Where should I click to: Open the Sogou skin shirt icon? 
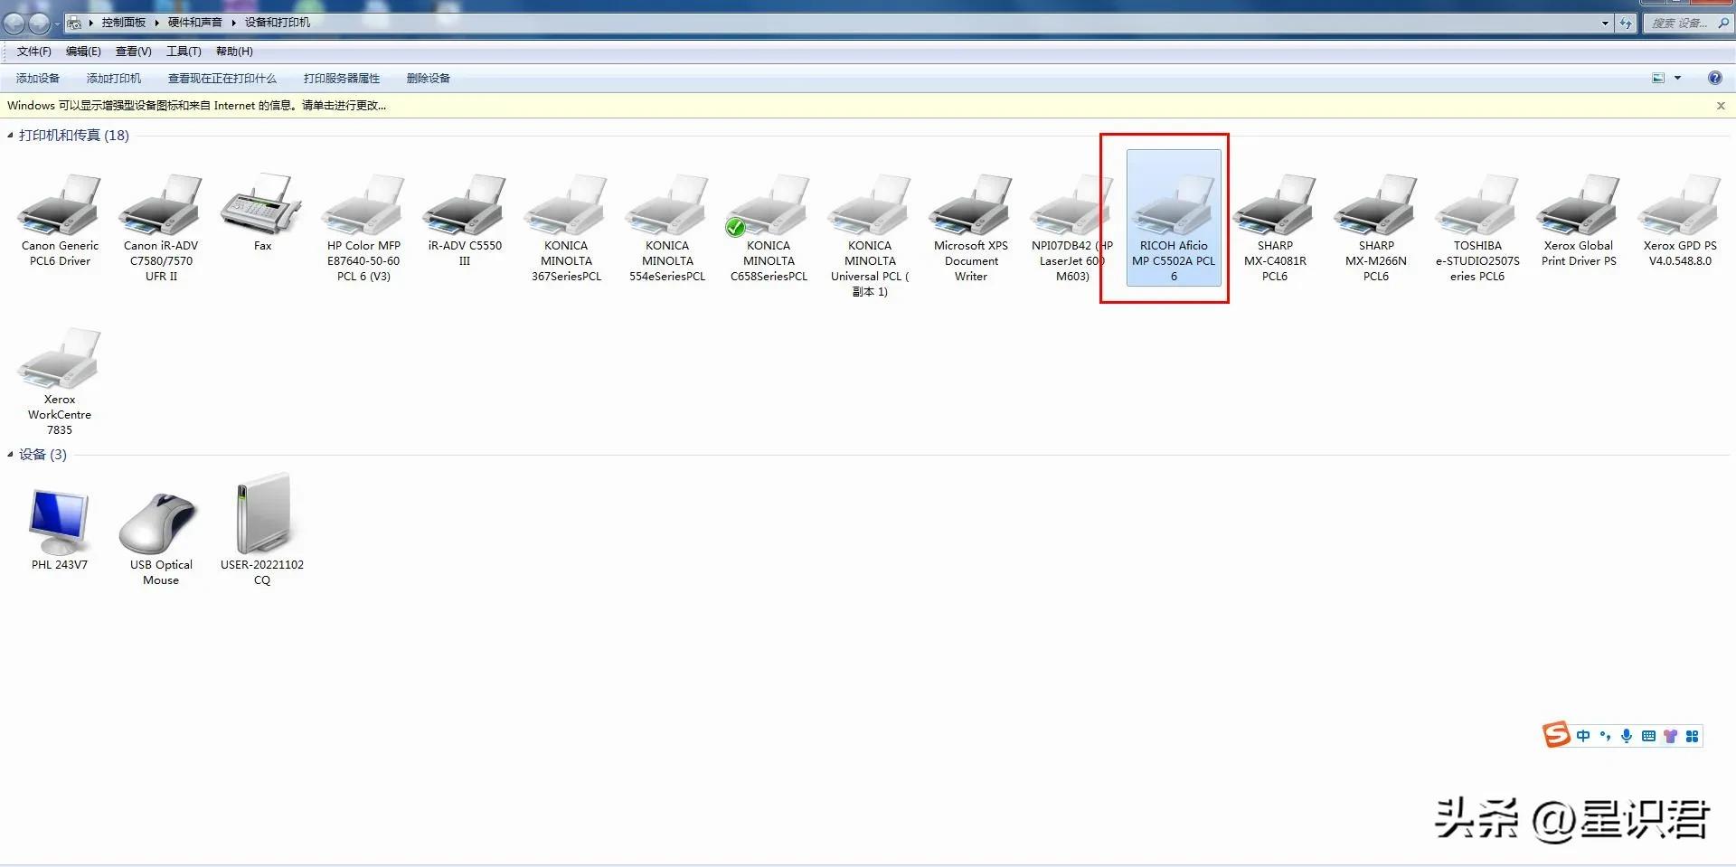click(1670, 736)
